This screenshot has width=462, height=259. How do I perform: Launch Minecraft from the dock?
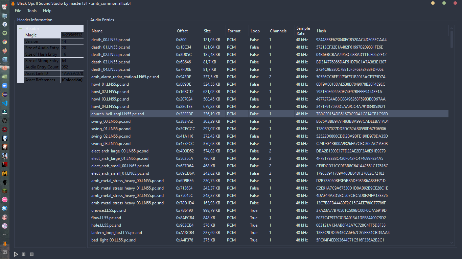(x=5, y=191)
